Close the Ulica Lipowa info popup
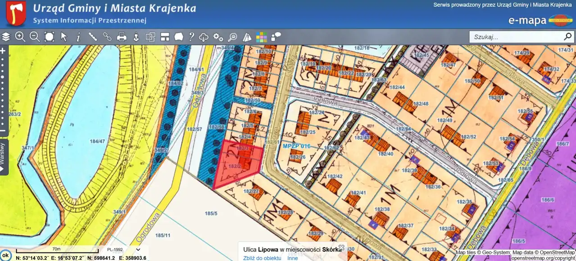This screenshot has width=576, height=261. coord(341,247)
